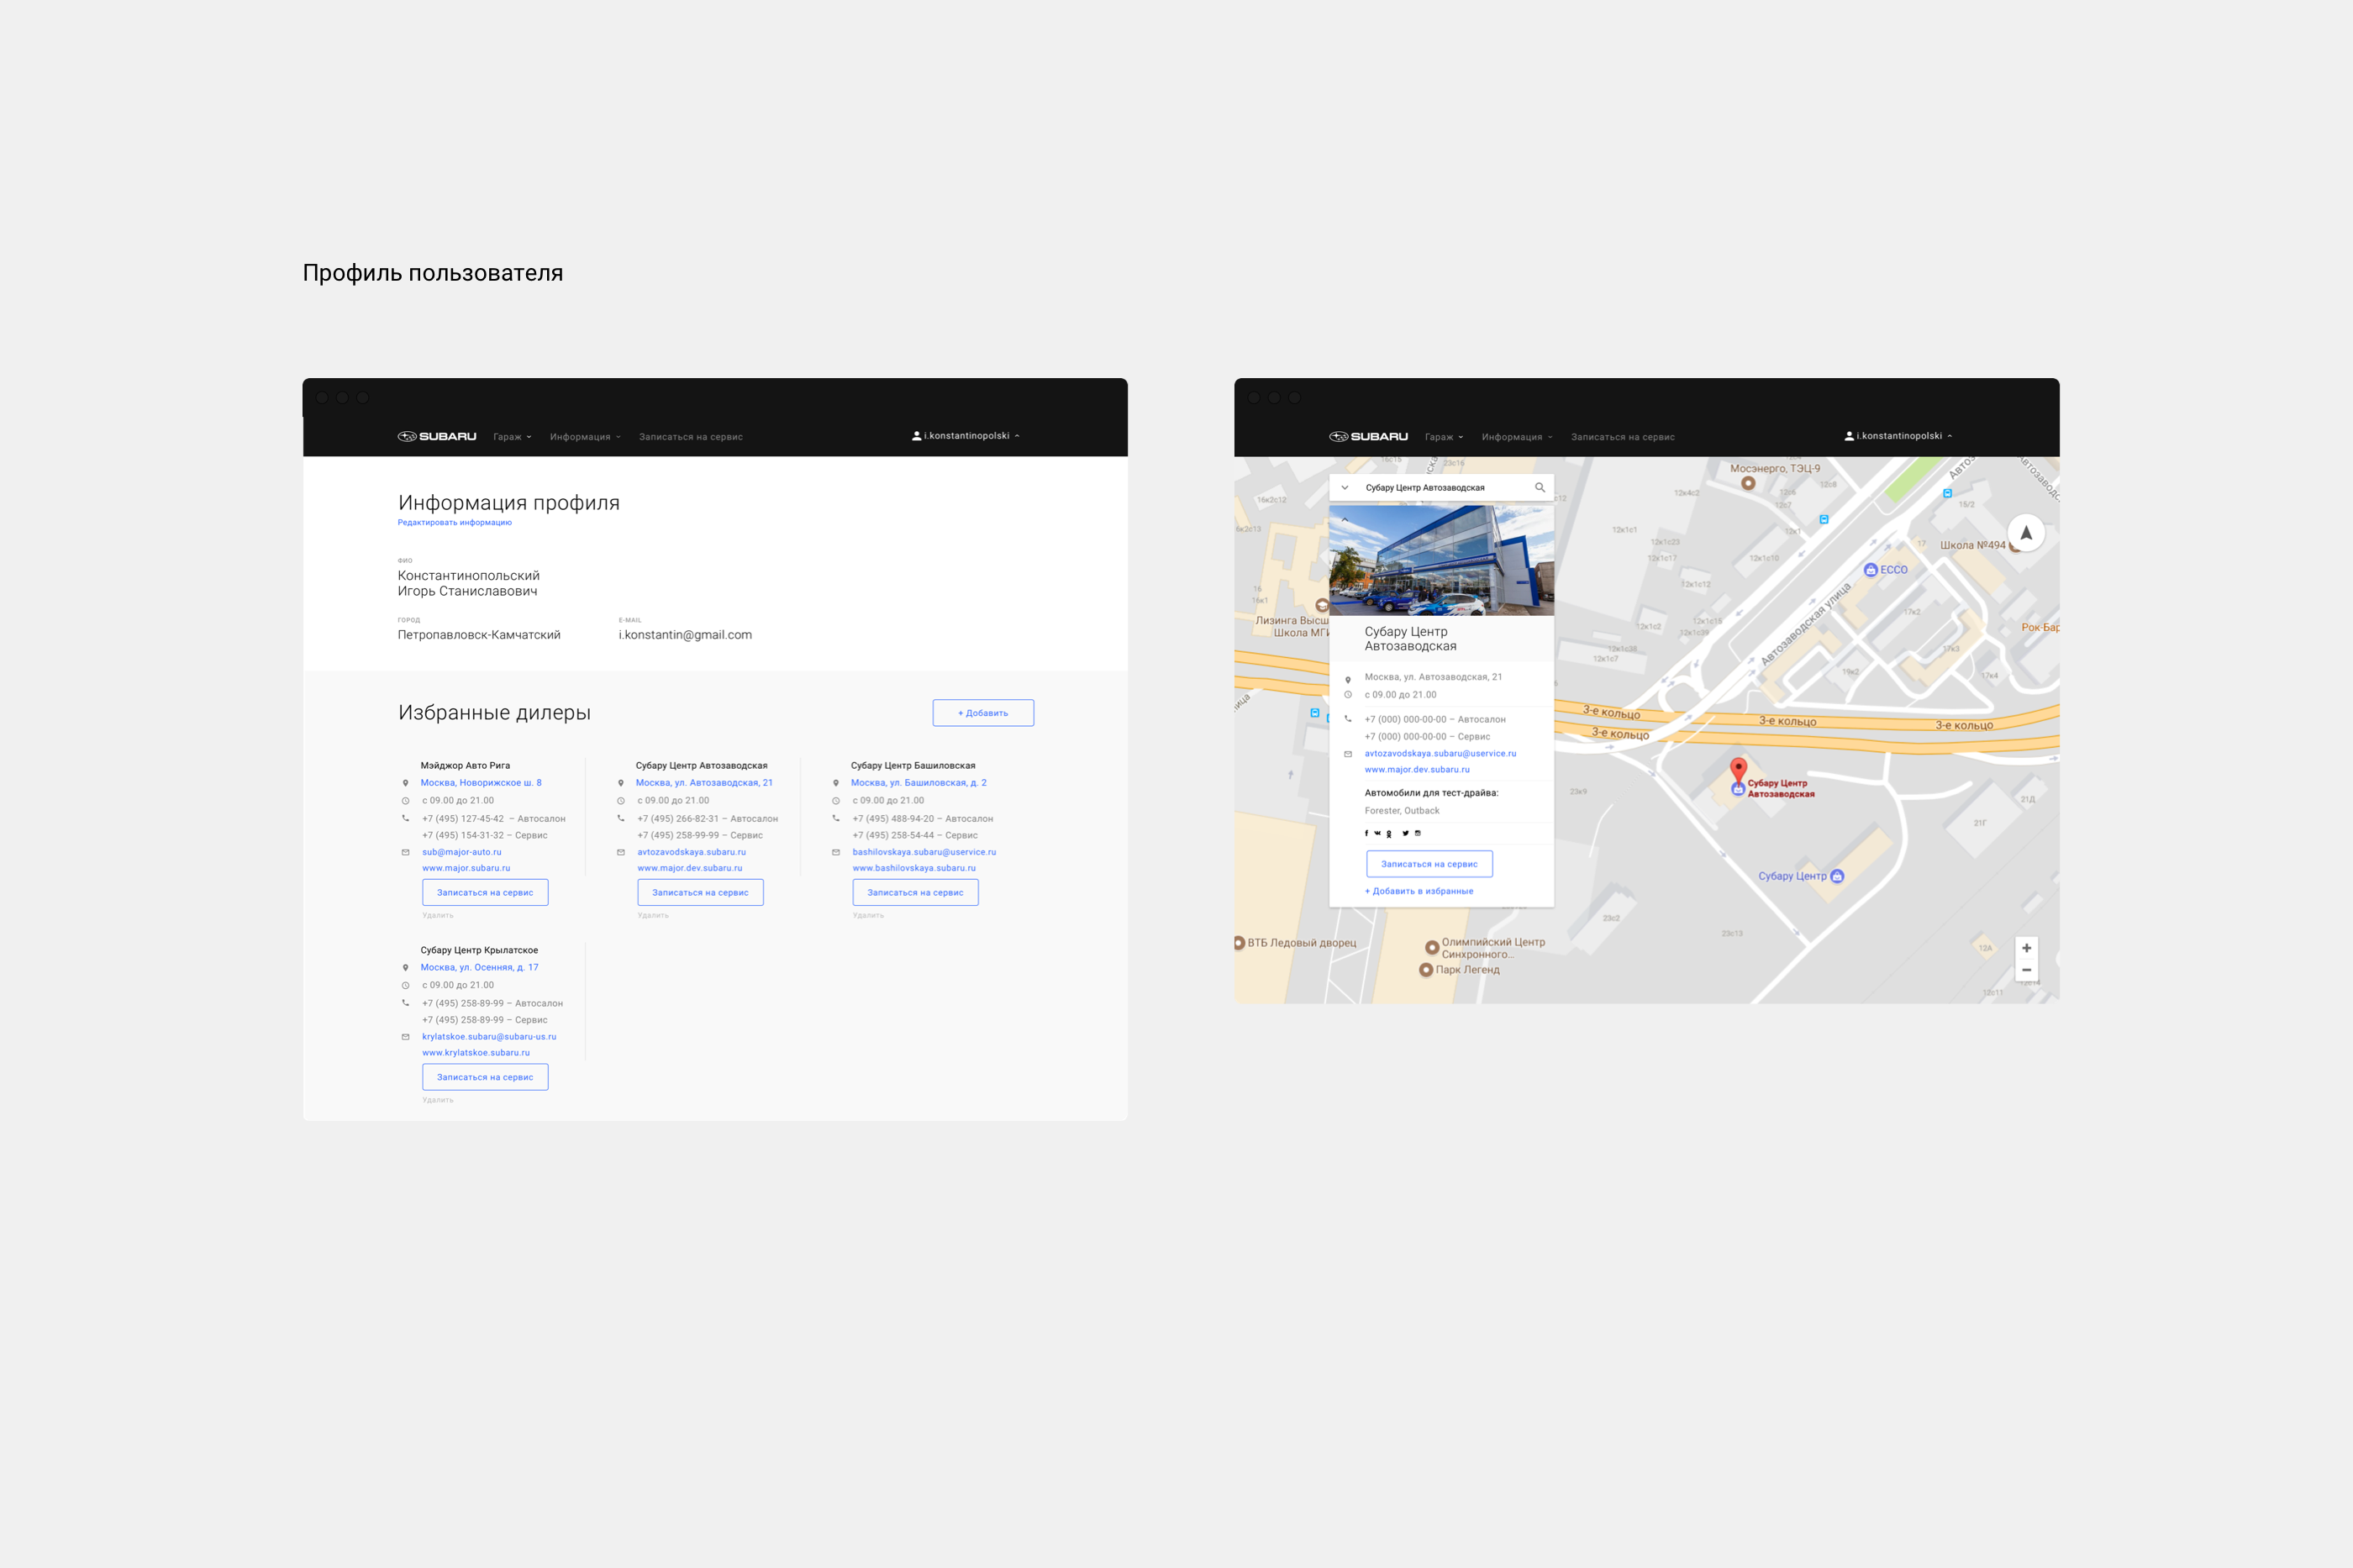The image size is (2353, 1568).
Task: Click Записаться на сервис under Мэйджор Авто Рига
Action: pyautogui.click(x=485, y=892)
